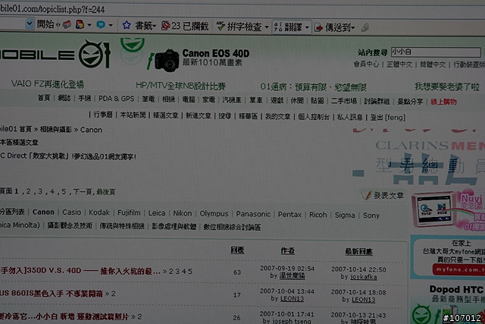The height and width of the screenshot is (324, 485).
Task: Click the blue chat bubble toolbar icon
Action: (x=101, y=25)
